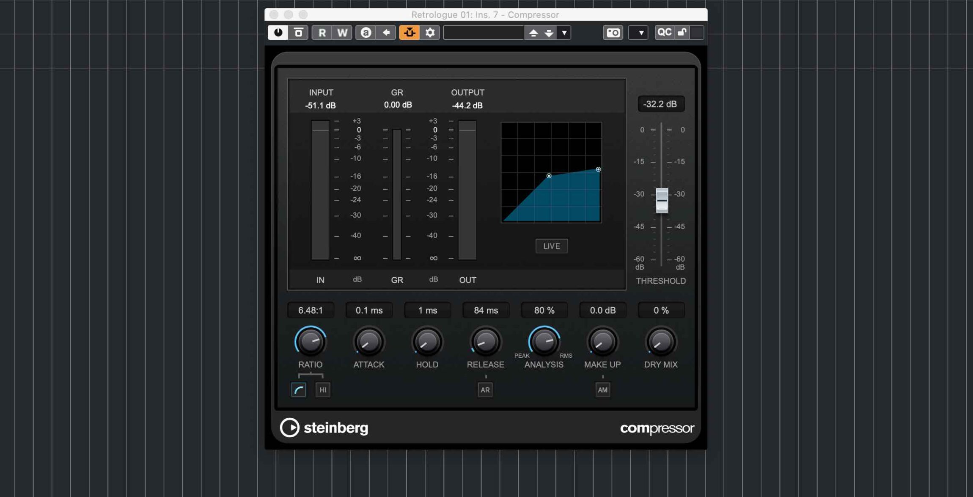
Task: Click the THRESHOLD label
Action: tap(661, 281)
